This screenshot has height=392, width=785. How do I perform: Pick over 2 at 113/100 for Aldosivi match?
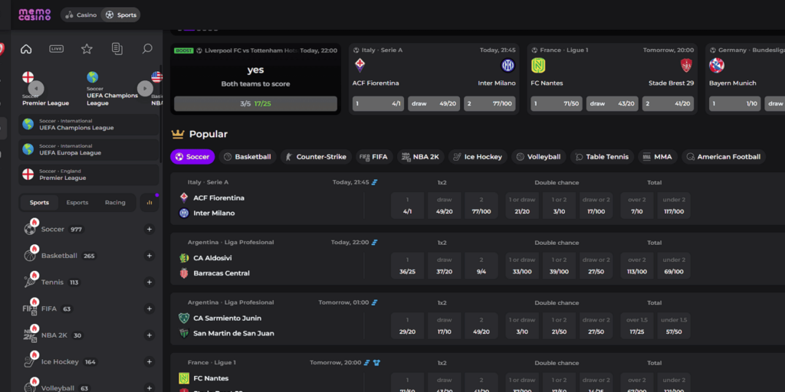637,266
